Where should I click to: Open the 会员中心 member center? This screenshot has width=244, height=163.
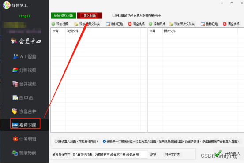coord(26,41)
